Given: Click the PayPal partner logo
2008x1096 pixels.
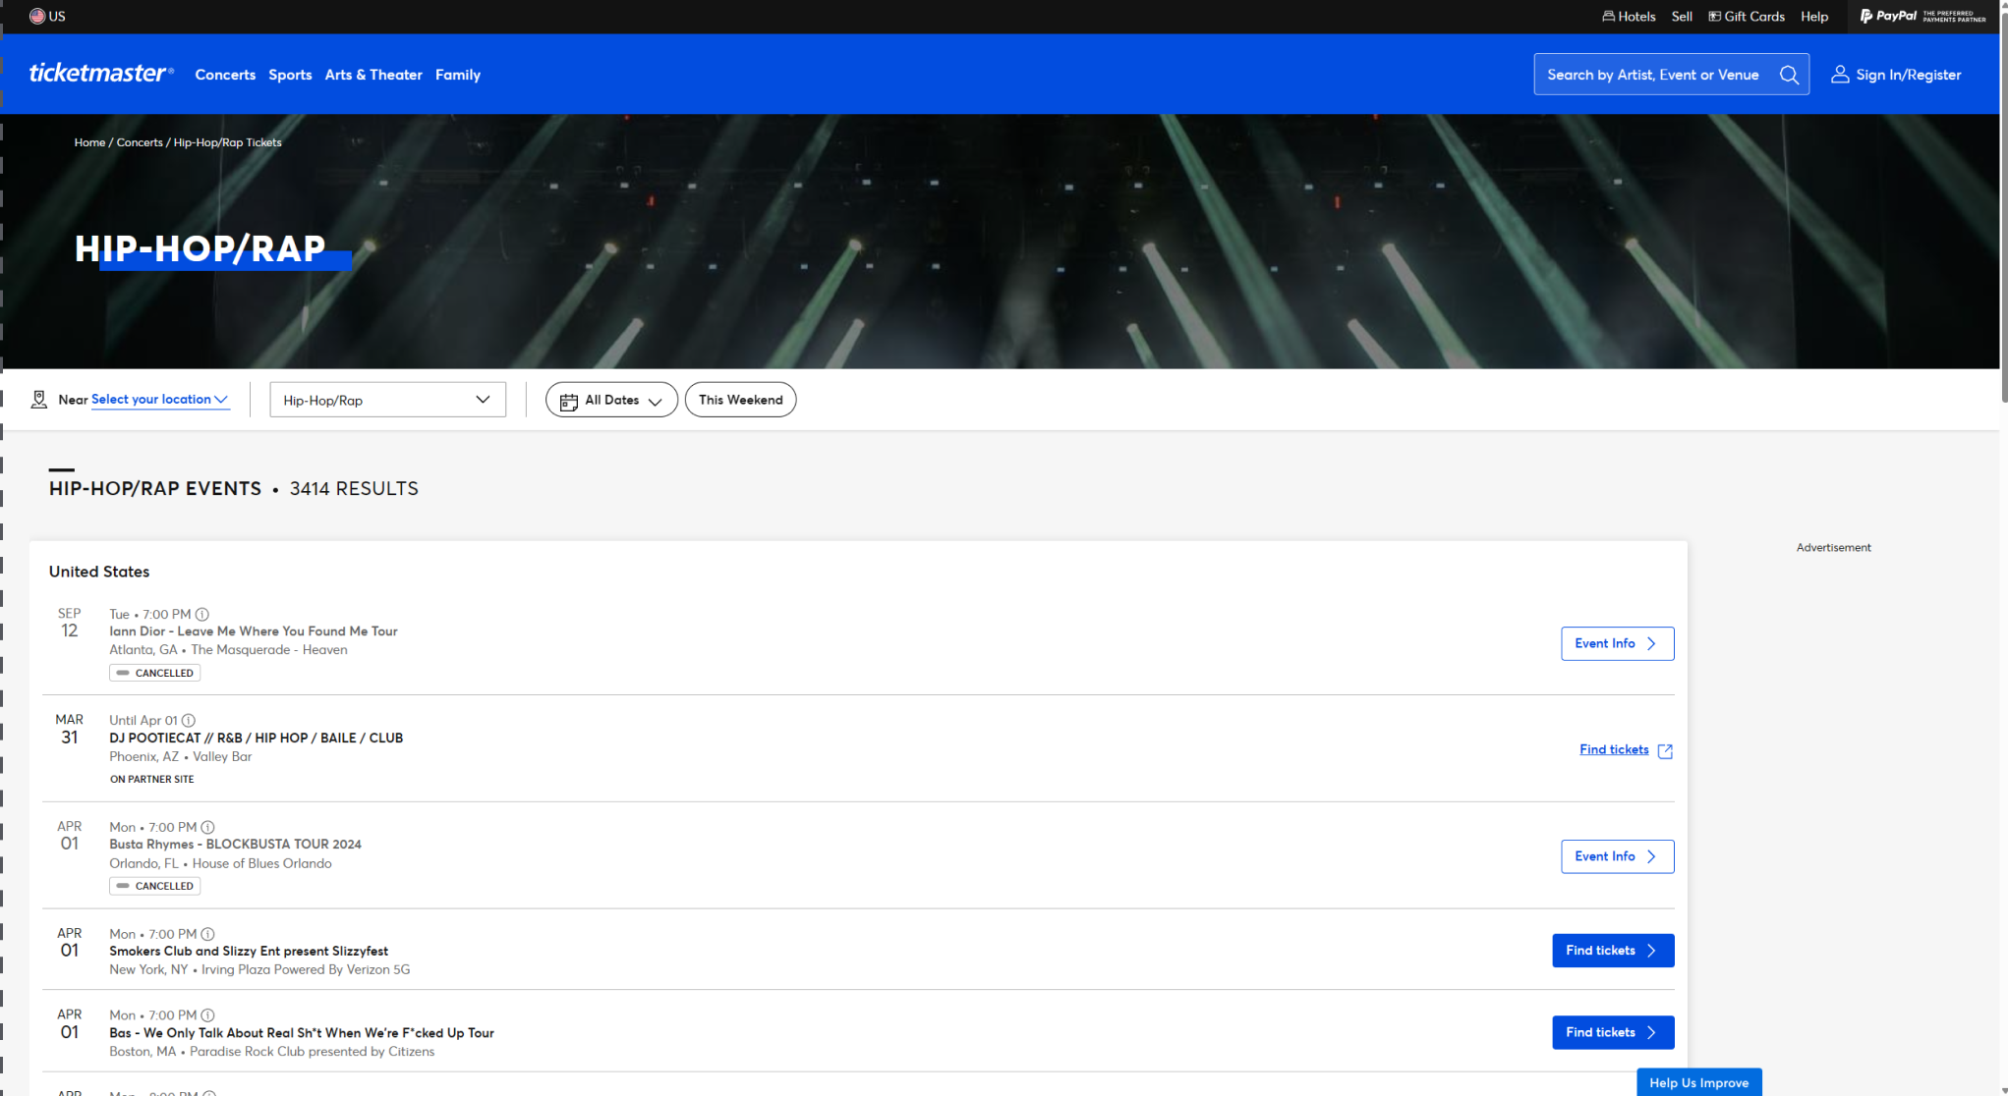Looking at the screenshot, I should [1922, 16].
